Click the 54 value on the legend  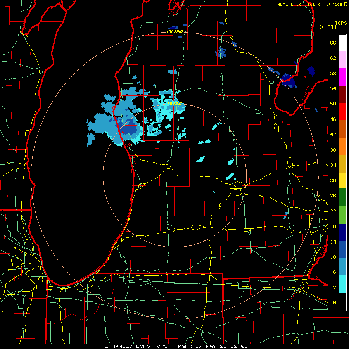[x=333, y=88]
